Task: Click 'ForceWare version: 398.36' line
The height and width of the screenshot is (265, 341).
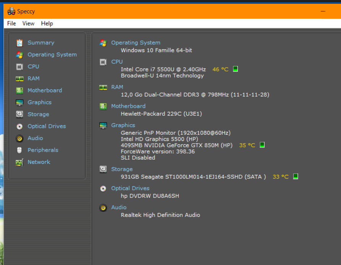Action: (x=158, y=152)
